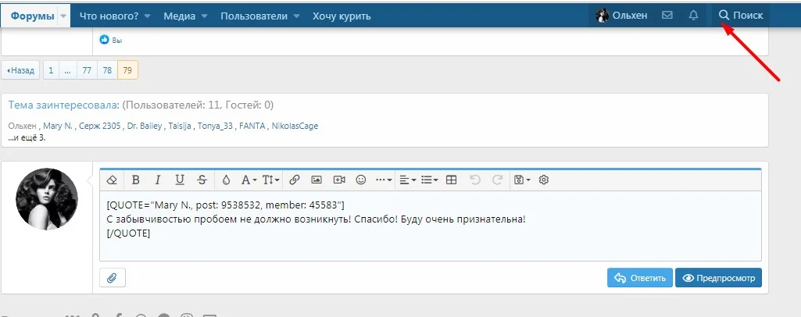801x317 pixels.
Task: Attach a file with paperclip button
Action: tap(113, 278)
